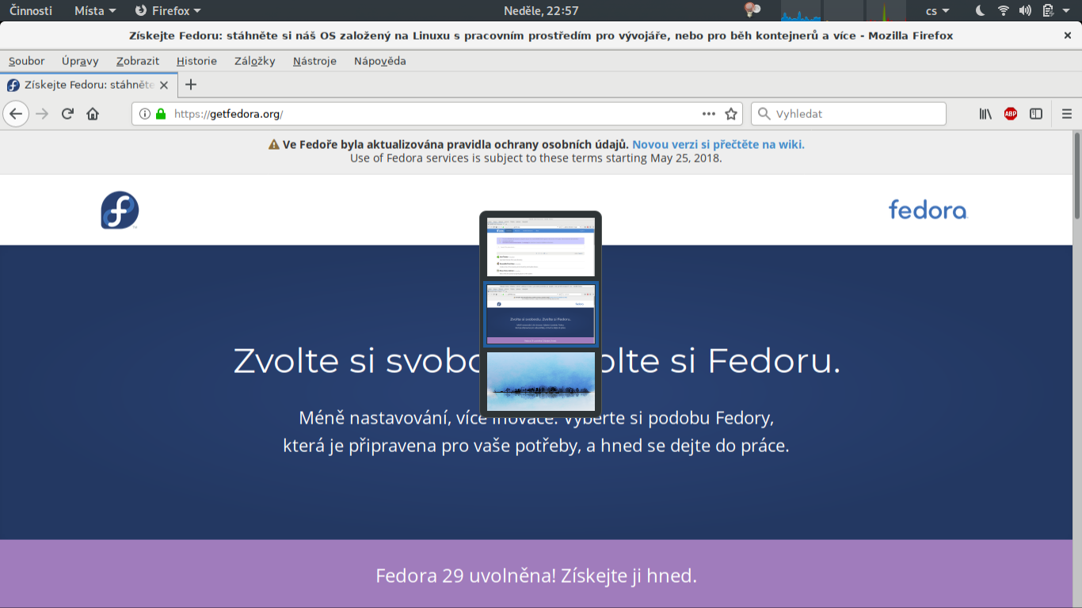Click the getfedora.org address bar
Image resolution: width=1082 pixels, height=608 pixels.
pos(436,114)
